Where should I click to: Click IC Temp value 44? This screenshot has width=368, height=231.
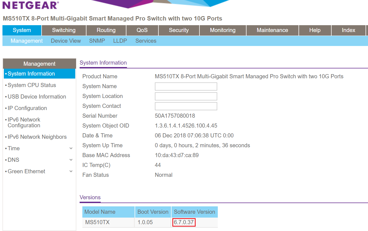click(158, 165)
